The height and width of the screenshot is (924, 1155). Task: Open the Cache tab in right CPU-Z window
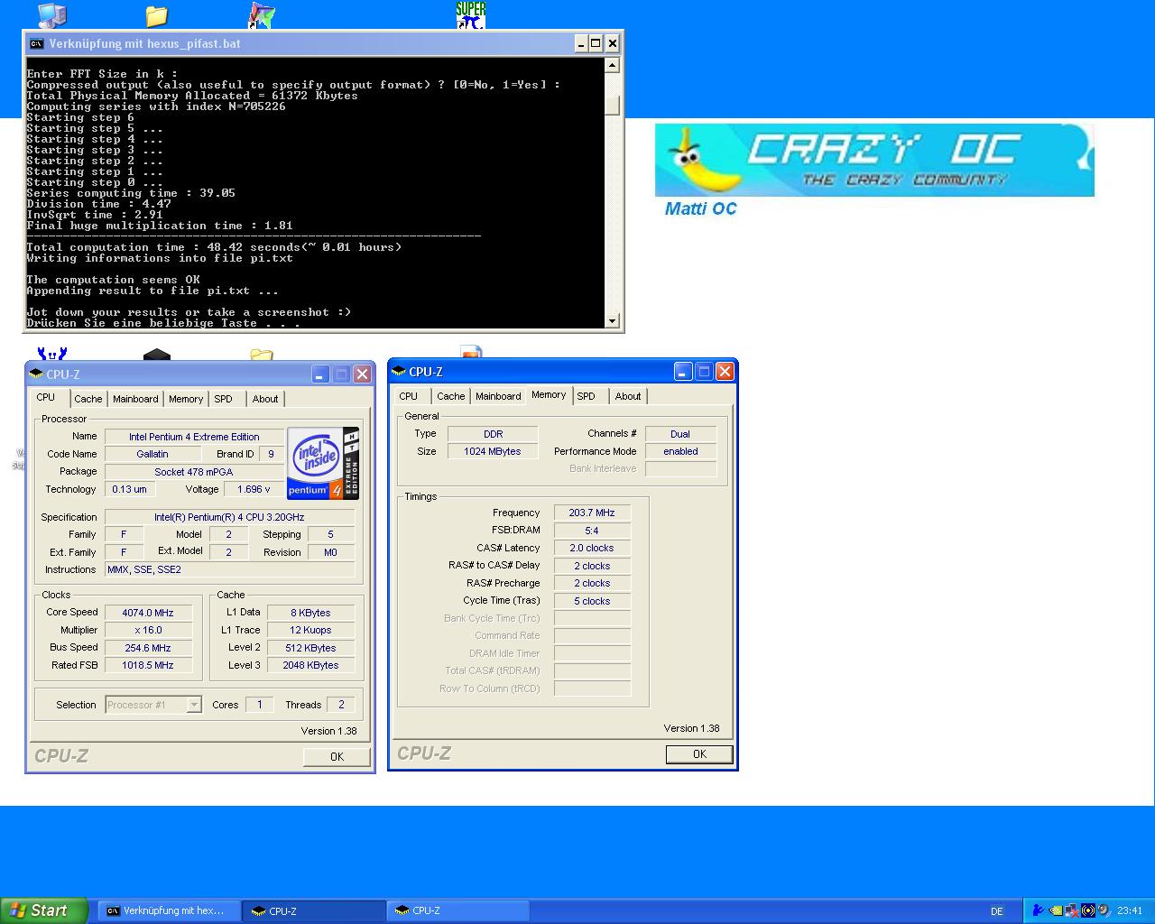451,396
